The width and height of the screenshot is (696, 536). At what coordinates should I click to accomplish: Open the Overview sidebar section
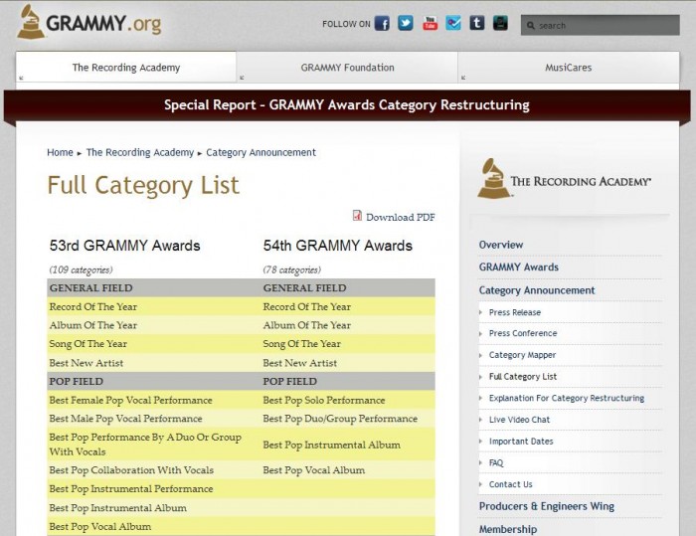pyautogui.click(x=501, y=245)
